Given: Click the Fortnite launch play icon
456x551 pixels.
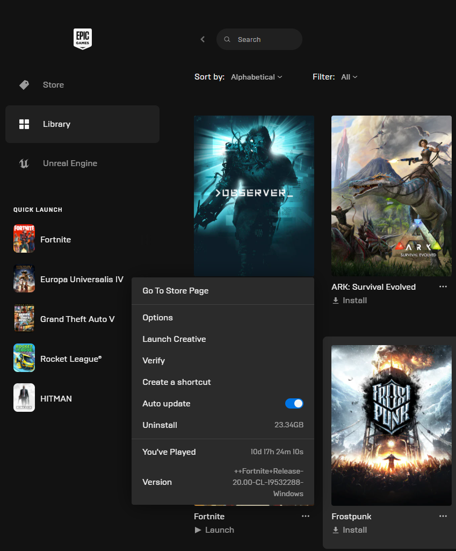Looking at the screenshot, I should [198, 530].
